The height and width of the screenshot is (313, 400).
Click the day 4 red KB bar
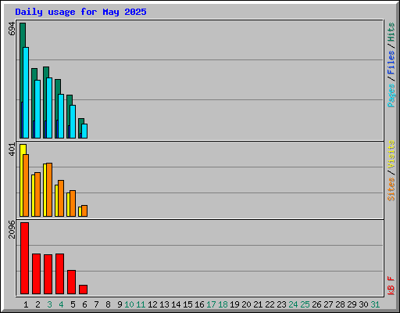point(59,274)
